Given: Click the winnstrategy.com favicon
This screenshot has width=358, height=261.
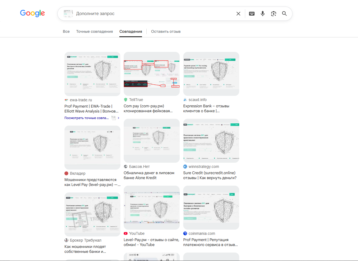Looking at the screenshot, I should pos(185,167).
